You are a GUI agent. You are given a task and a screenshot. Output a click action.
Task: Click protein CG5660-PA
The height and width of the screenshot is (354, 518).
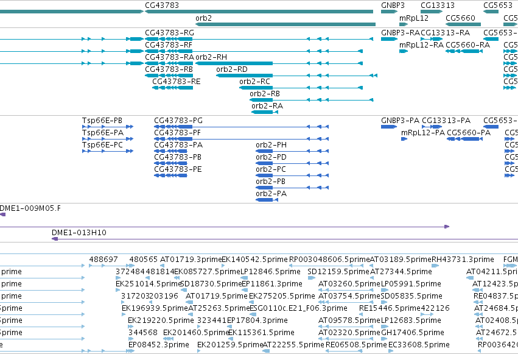469,133
